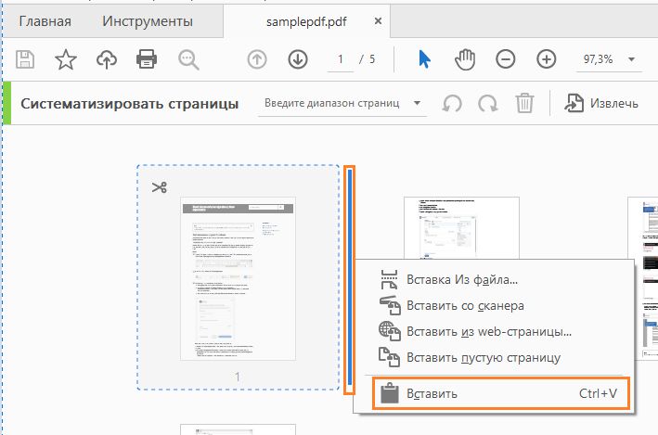Viewport: 658px width, 435px height.
Task: Go to previous page arrow
Action: [x=257, y=59]
